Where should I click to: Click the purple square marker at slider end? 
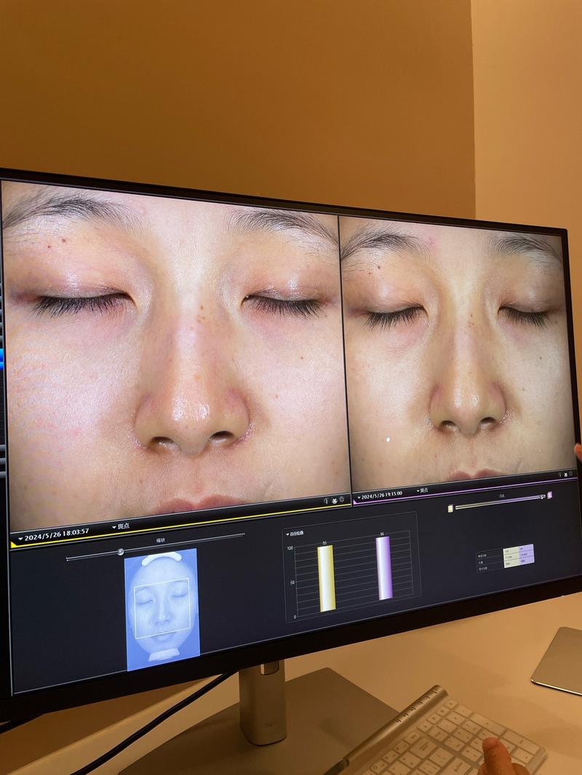(551, 494)
